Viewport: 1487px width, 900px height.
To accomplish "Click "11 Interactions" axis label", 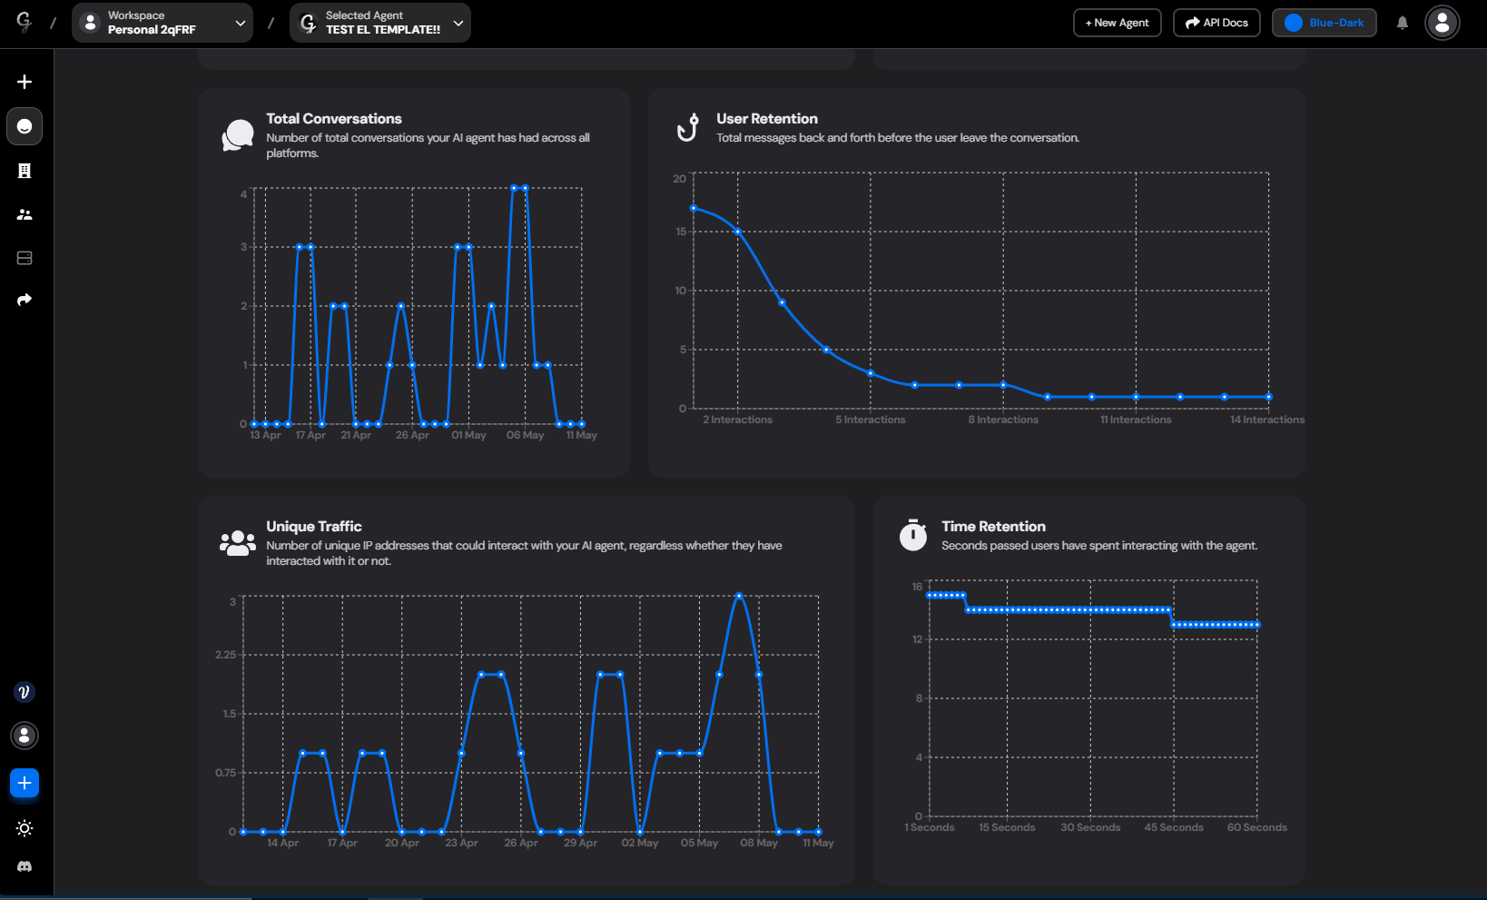I will [x=1136, y=420].
